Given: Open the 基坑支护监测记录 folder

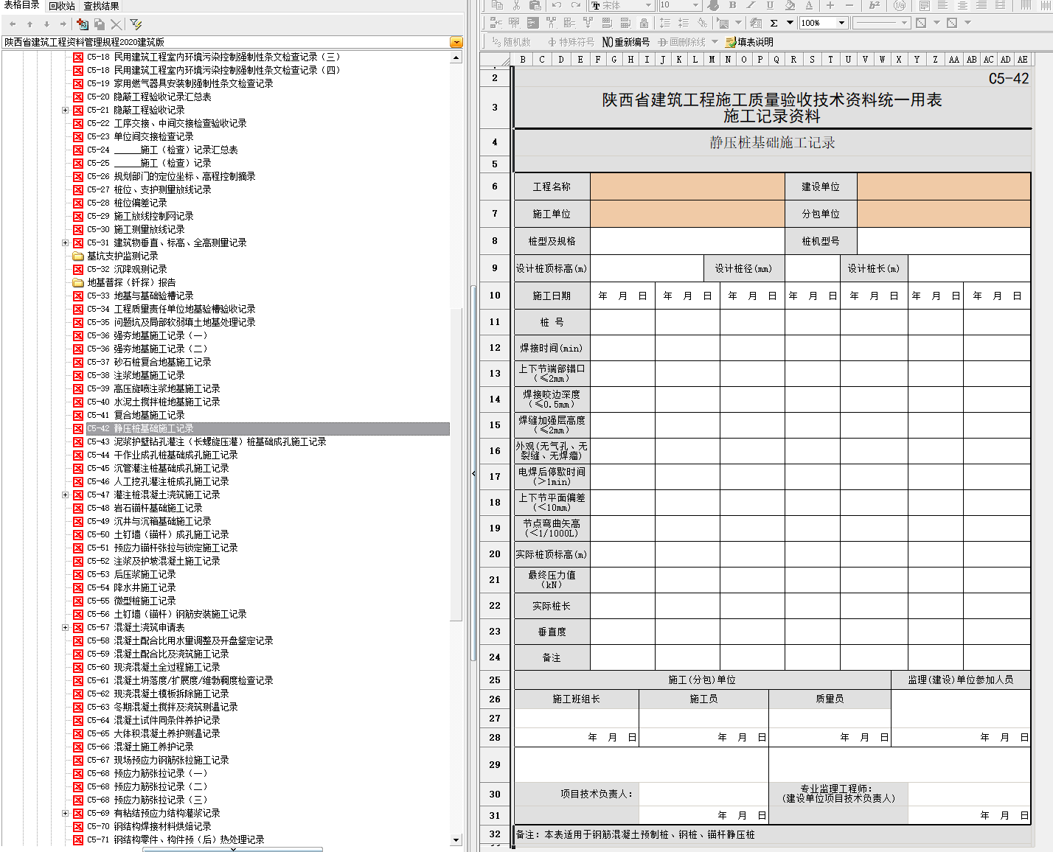Looking at the screenshot, I should coord(122,256).
